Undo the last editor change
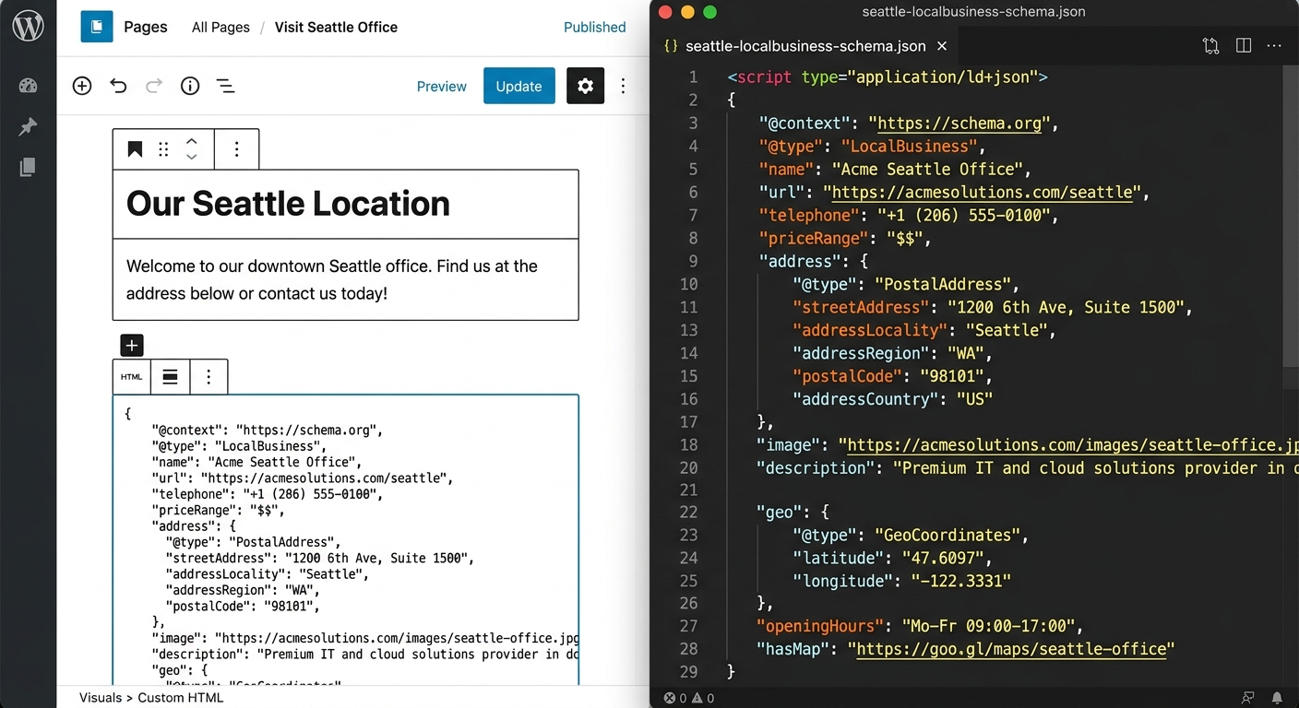This screenshot has height=708, width=1299. (118, 86)
